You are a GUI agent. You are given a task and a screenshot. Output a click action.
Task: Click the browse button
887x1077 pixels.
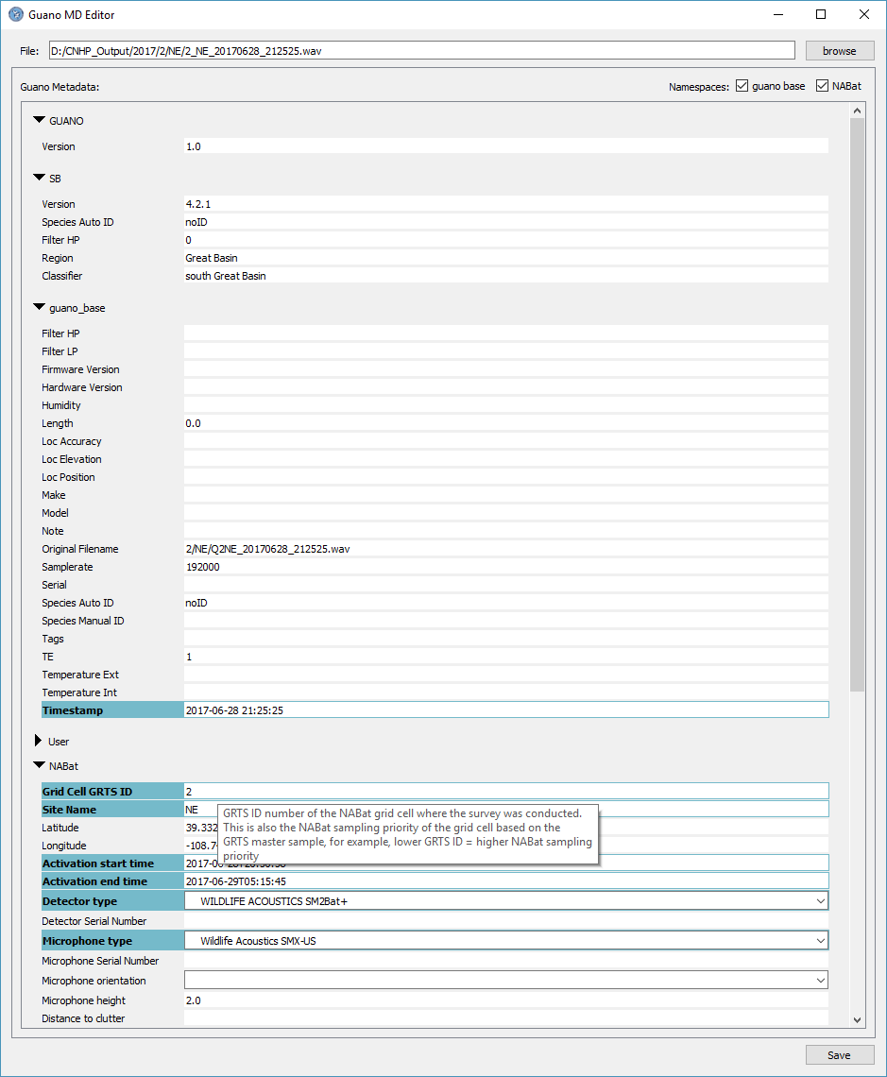839,51
